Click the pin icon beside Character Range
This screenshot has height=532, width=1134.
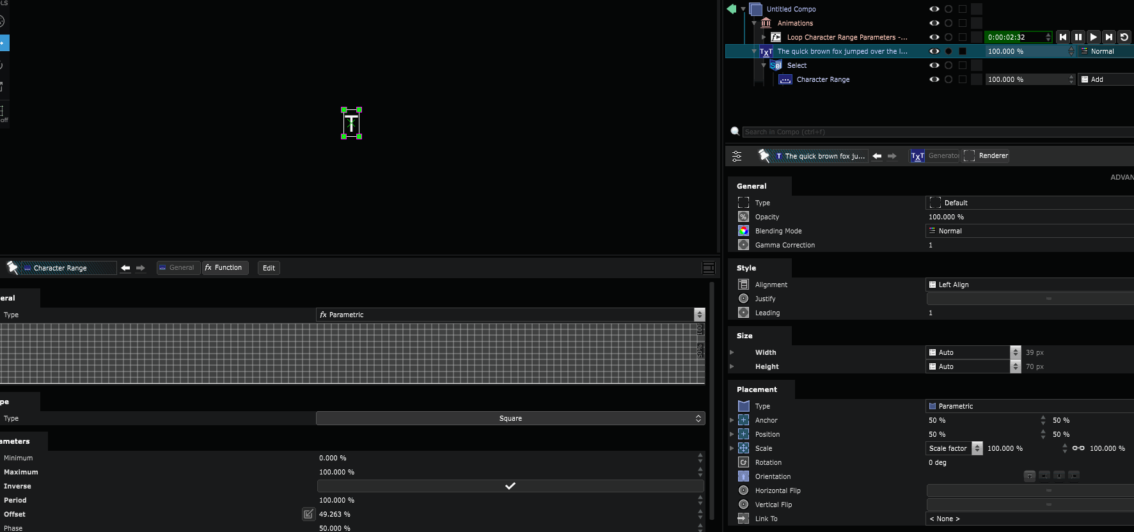(12, 267)
